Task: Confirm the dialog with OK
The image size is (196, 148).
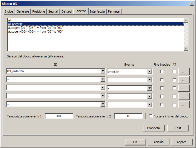Action: click(135, 142)
